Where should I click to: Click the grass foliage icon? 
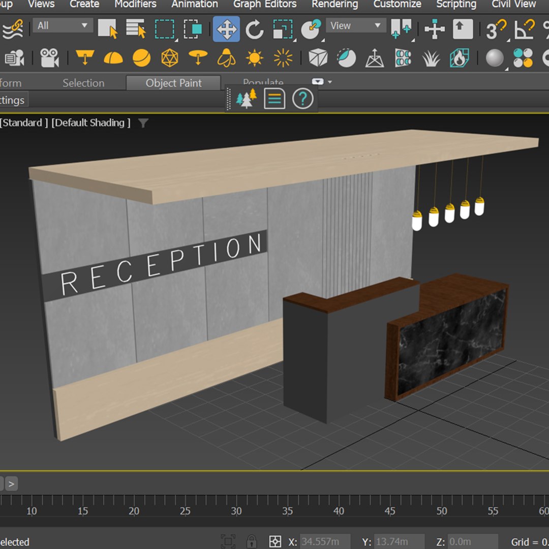(431, 58)
